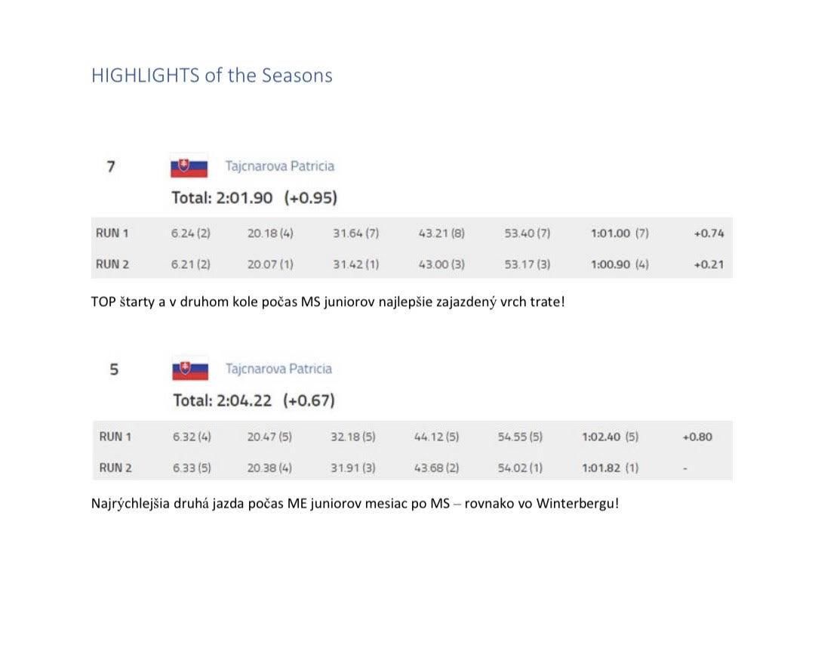Click the caption mentioning Winterbergu
This screenshot has height=670, width=815.
pyautogui.click(x=355, y=504)
